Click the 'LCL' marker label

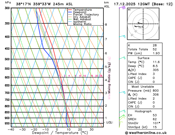click(x=109, y=122)
